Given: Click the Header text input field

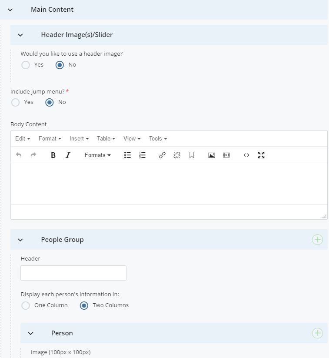Looking at the screenshot, I should click(73, 273).
